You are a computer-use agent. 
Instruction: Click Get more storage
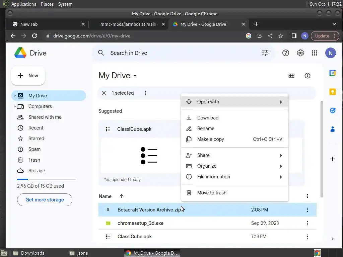pos(45,200)
